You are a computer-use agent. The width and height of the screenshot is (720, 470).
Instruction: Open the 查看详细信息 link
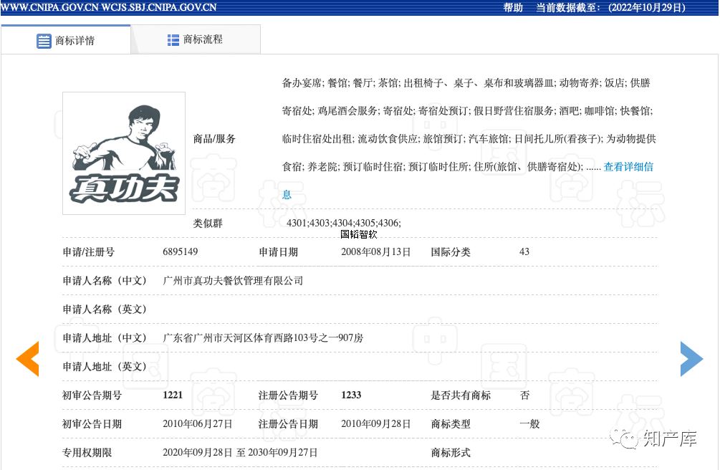click(628, 167)
